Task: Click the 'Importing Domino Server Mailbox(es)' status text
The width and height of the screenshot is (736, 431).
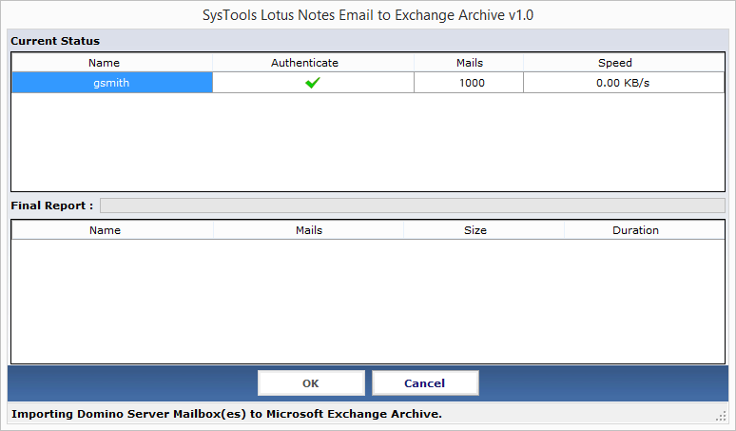Action: tap(226, 414)
